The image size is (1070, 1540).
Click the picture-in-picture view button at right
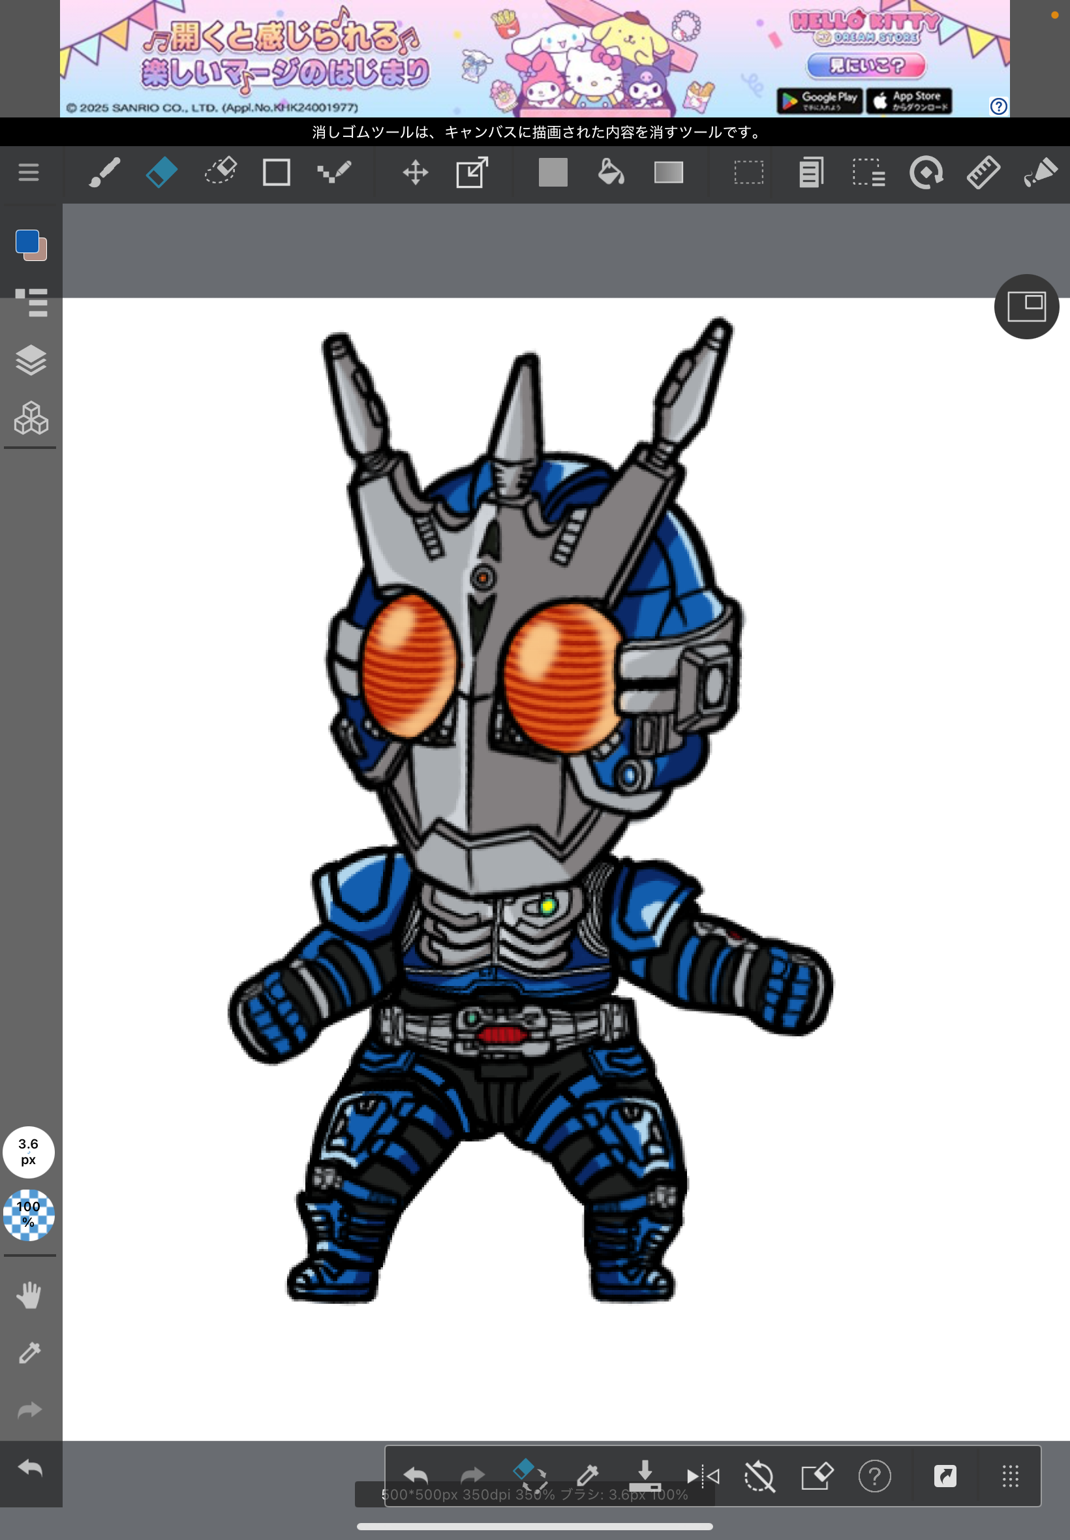click(x=1026, y=307)
